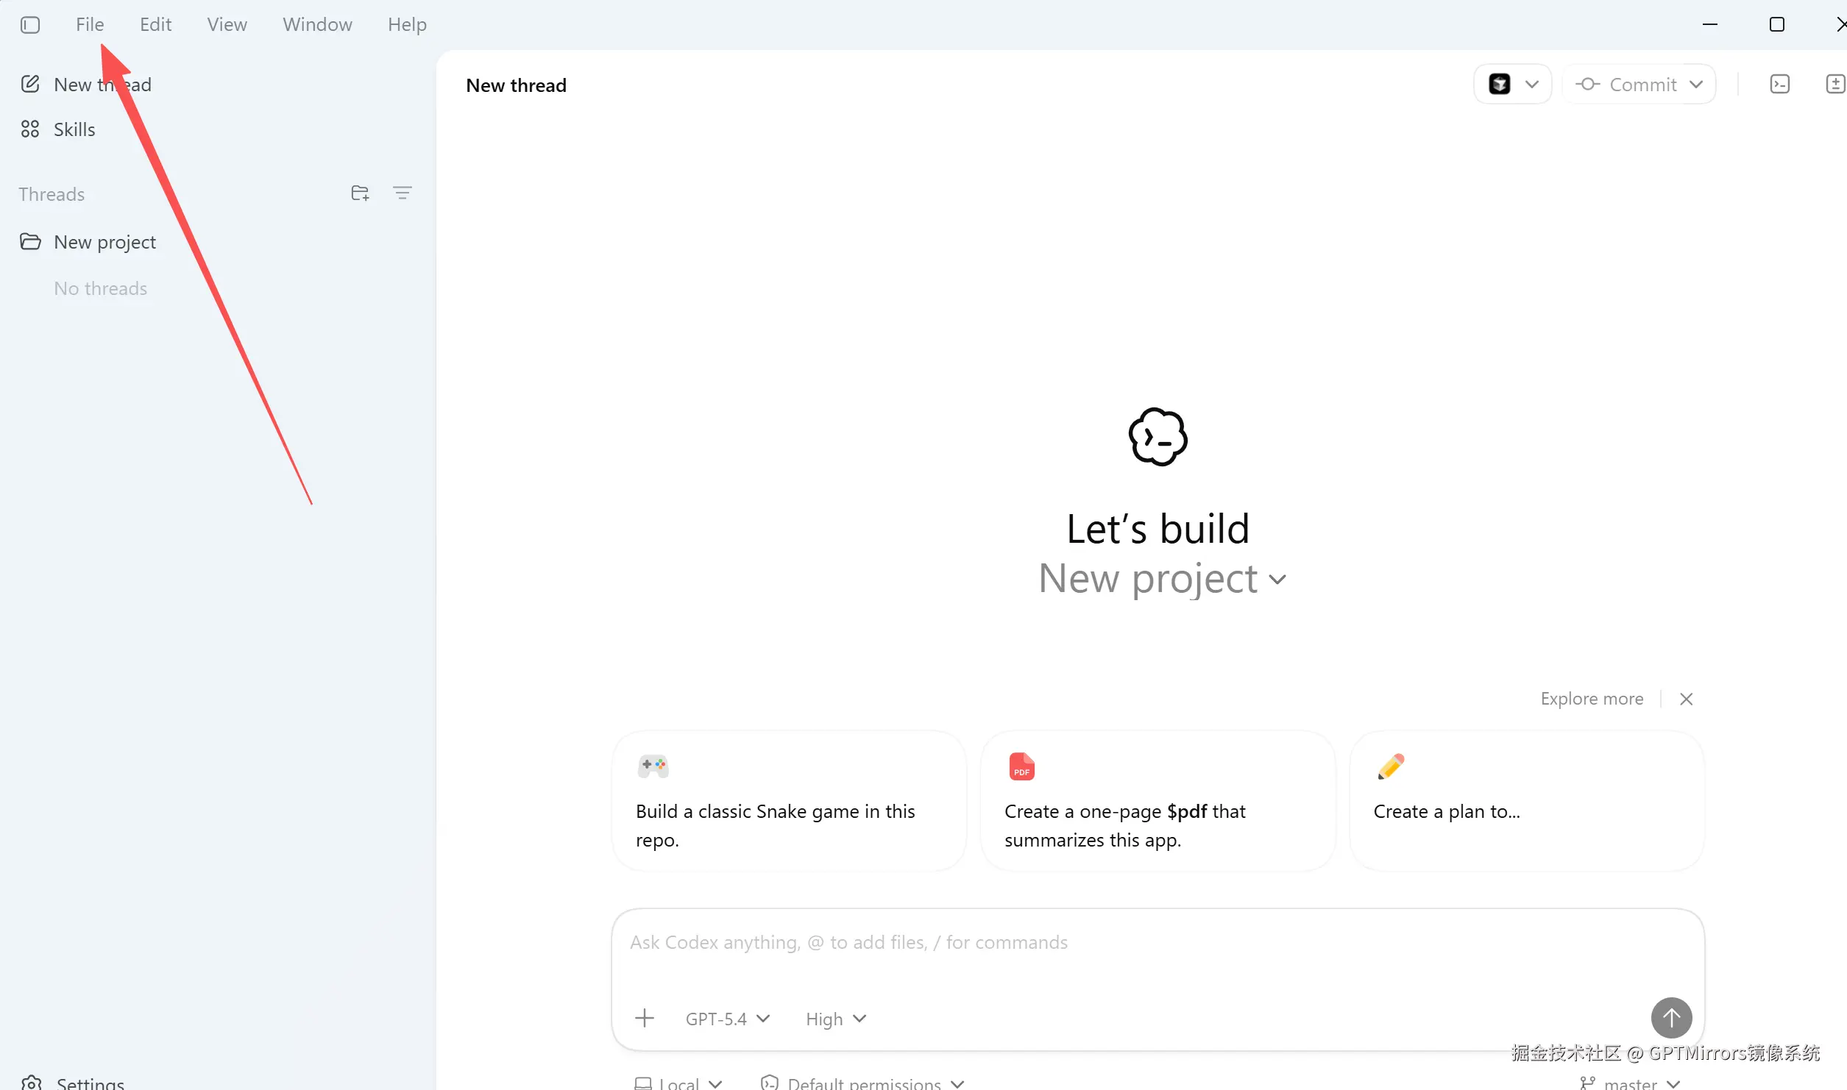The height and width of the screenshot is (1090, 1847).
Task: Click the plus attach icon in composer
Action: (644, 1019)
